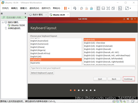
Task: Open the stretch display dropdown arrow
Action: [x=130, y=8]
